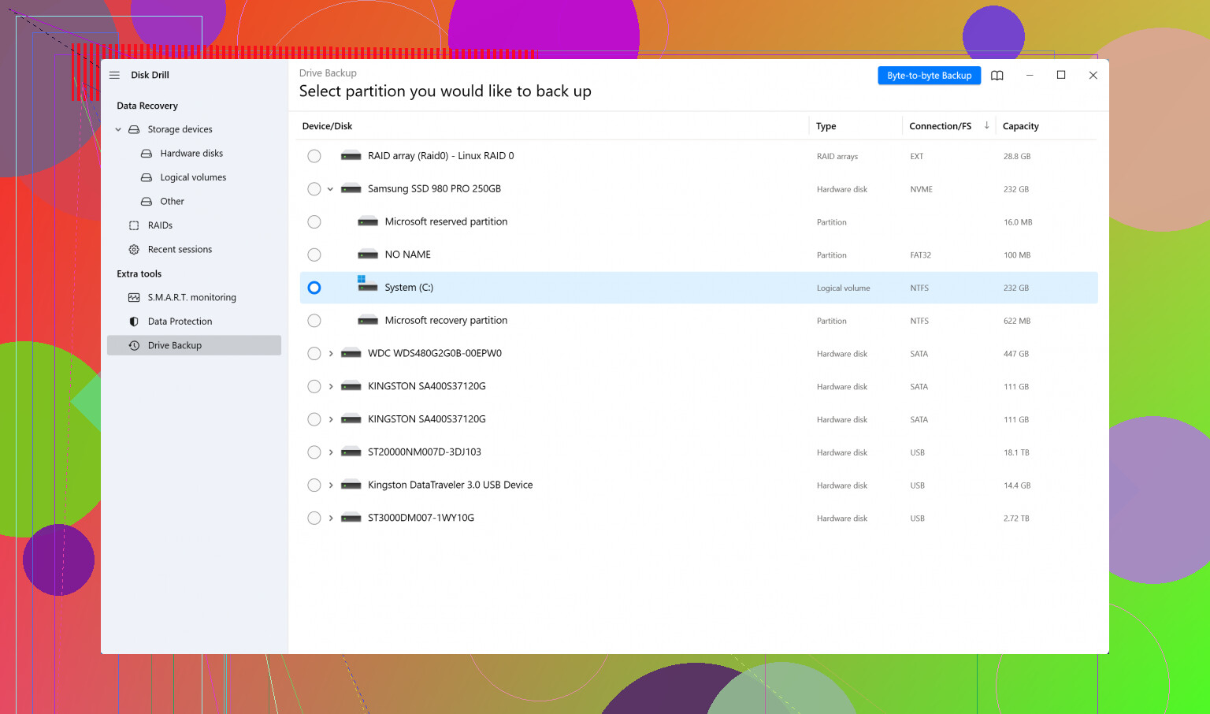Click the Data Protection shield icon
This screenshot has width=1210, height=714.
coord(134,322)
